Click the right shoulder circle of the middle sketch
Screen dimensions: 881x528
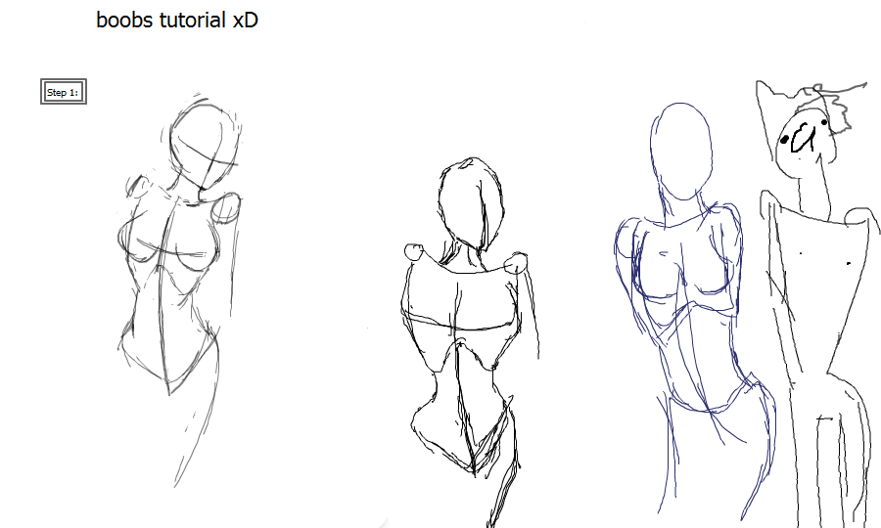click(x=518, y=262)
